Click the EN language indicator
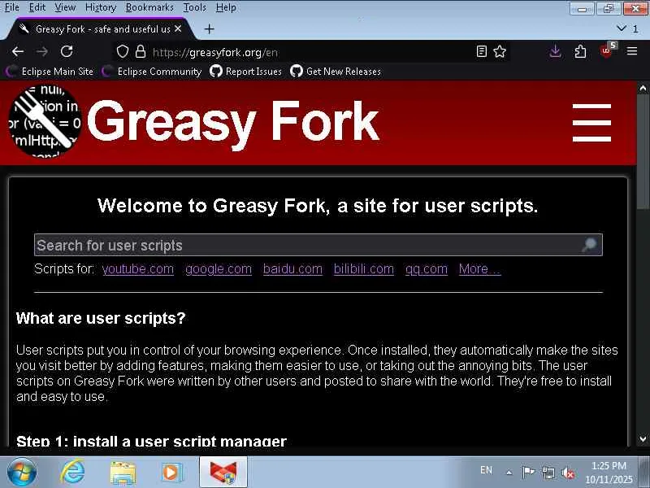The image size is (650, 488). click(x=486, y=470)
